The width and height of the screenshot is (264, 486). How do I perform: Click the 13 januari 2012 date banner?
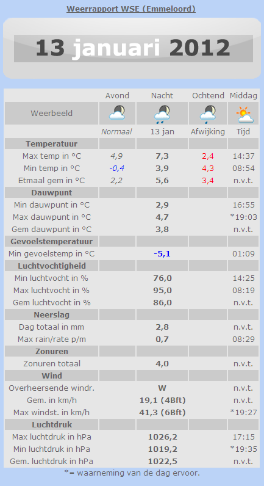133,48
